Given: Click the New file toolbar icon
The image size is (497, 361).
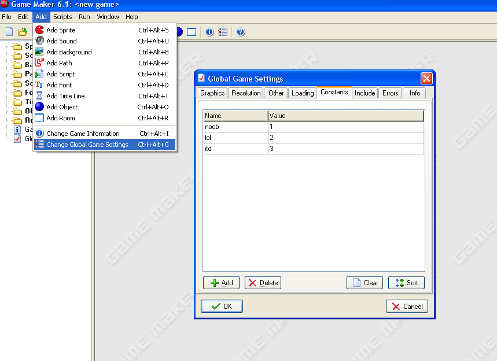Looking at the screenshot, I should click(x=9, y=32).
